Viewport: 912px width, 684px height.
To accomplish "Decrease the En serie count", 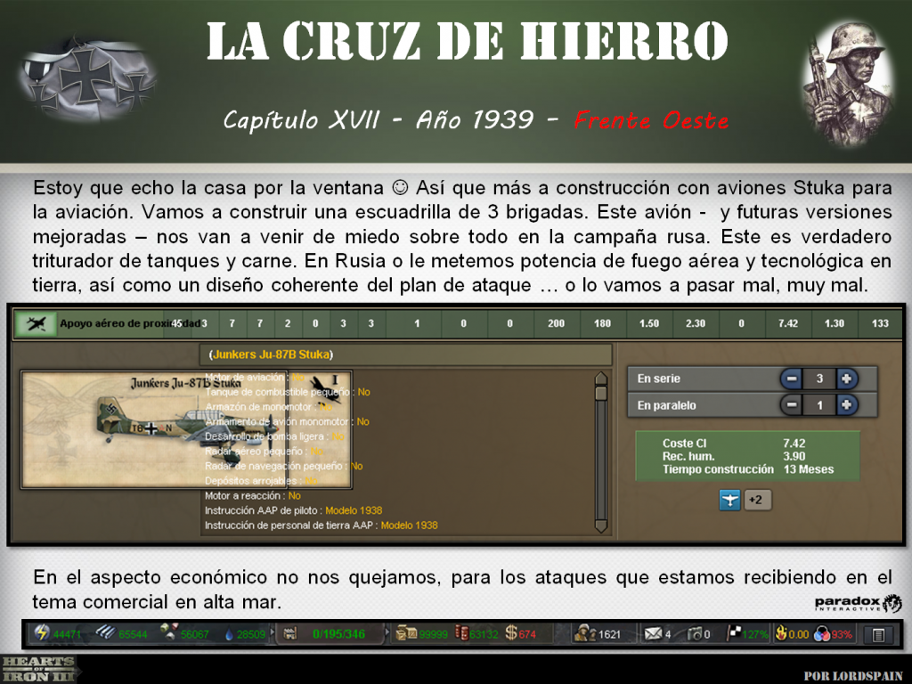I will click(x=791, y=379).
